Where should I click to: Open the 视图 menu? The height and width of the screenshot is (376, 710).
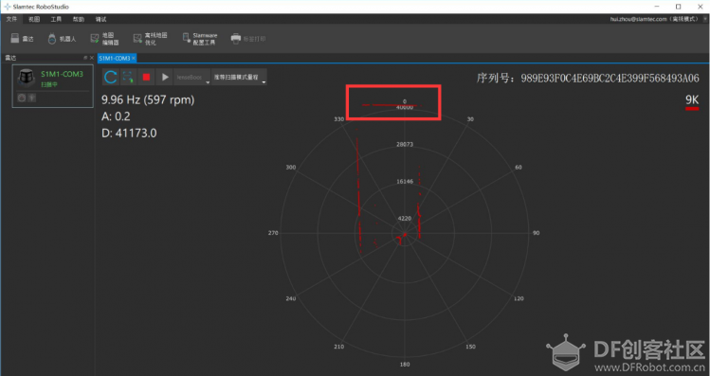[34, 19]
